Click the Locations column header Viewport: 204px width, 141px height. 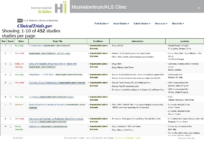click(x=185, y=41)
